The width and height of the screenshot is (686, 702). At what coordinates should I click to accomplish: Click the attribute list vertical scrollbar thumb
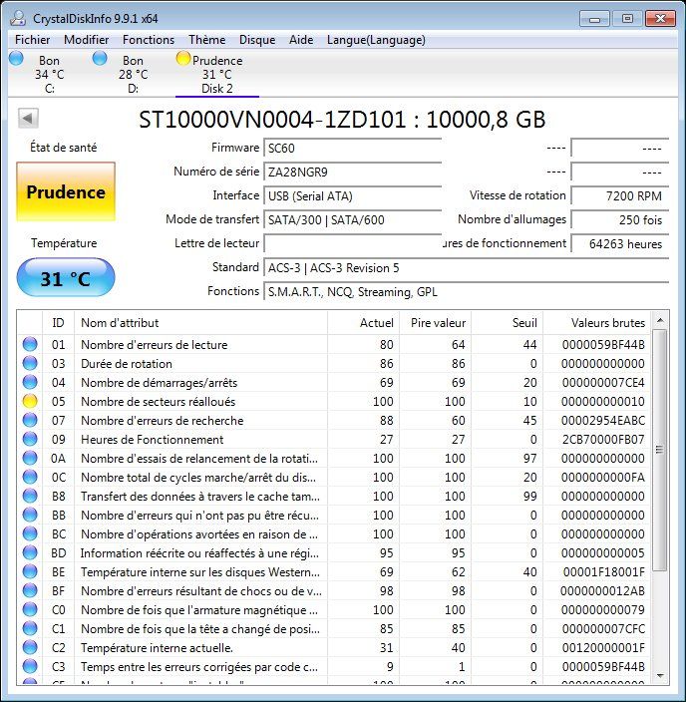point(660,450)
